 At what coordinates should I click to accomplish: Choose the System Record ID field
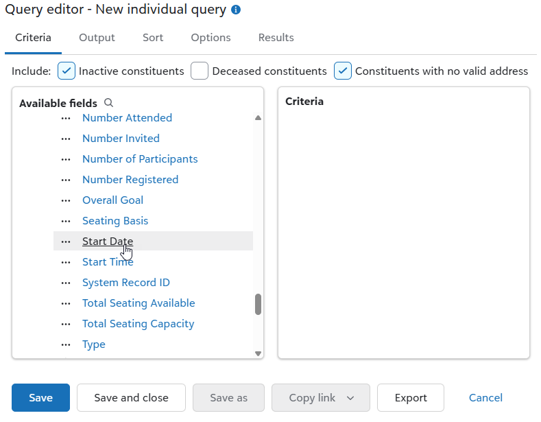point(126,283)
